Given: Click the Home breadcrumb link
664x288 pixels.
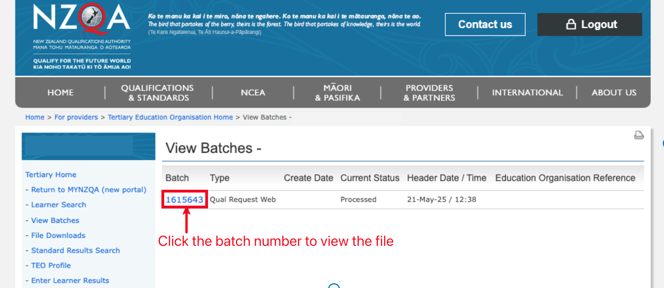Looking at the screenshot, I should [35, 117].
